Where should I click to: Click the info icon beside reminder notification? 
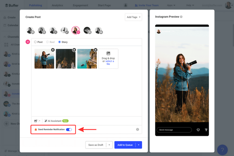click(138, 129)
